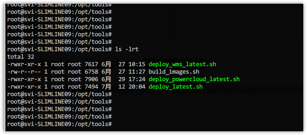Click the deploy_latest.sh filename

[x=176, y=87]
